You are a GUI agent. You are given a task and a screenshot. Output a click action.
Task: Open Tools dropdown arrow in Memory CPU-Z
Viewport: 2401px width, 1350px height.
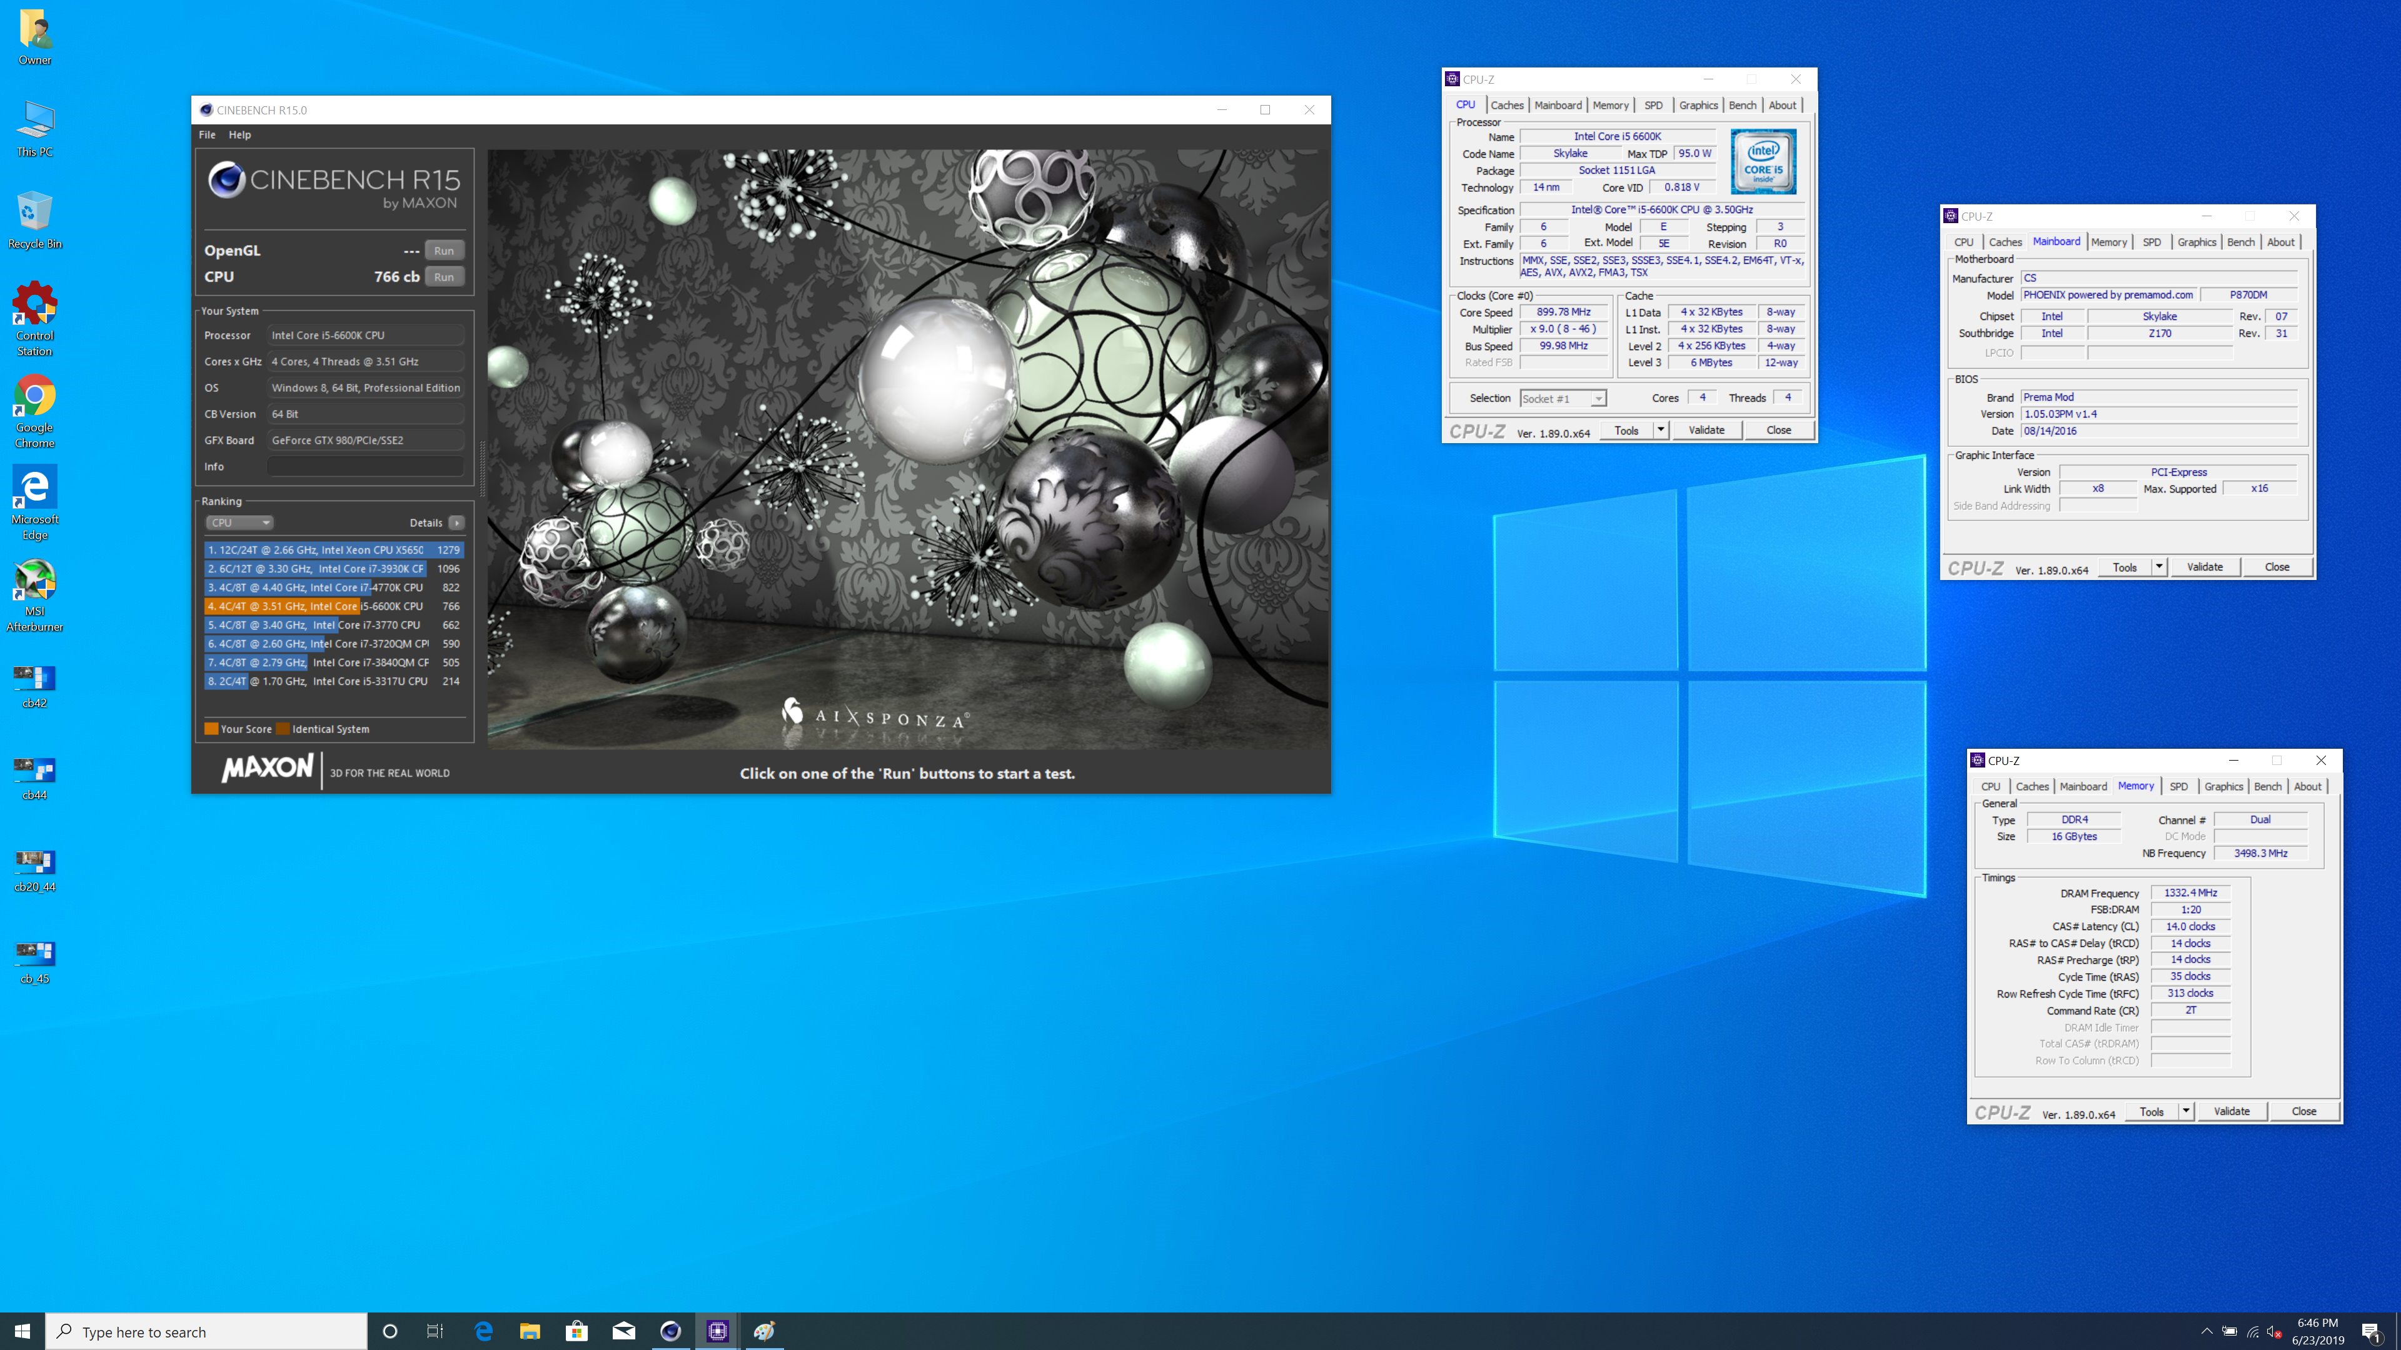pyautogui.click(x=2186, y=1111)
